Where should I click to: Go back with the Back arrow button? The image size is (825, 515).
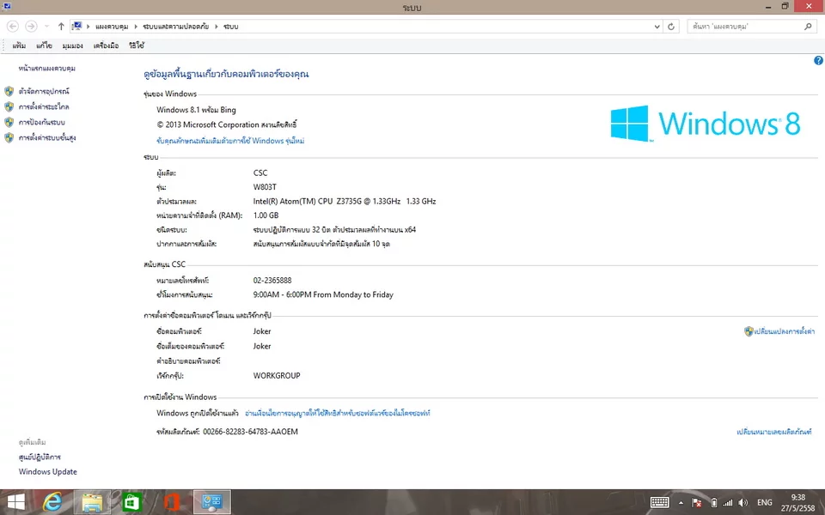click(x=13, y=27)
